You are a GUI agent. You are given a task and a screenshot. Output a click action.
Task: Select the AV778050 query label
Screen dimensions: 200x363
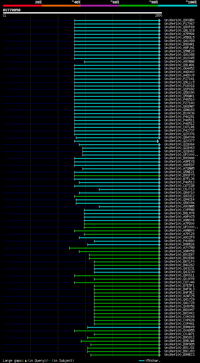pos(12,10)
